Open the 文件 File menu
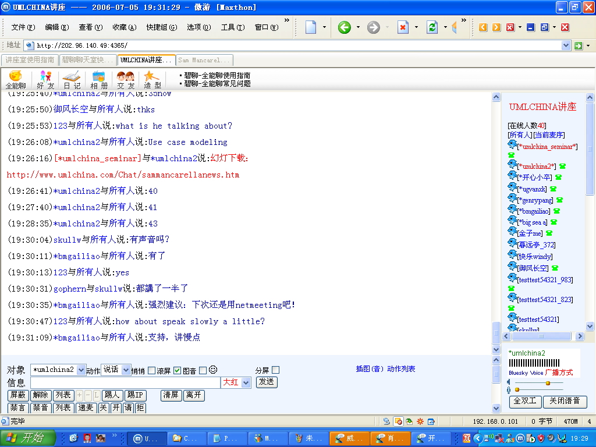Image resolution: width=596 pixels, height=447 pixels. click(x=23, y=27)
